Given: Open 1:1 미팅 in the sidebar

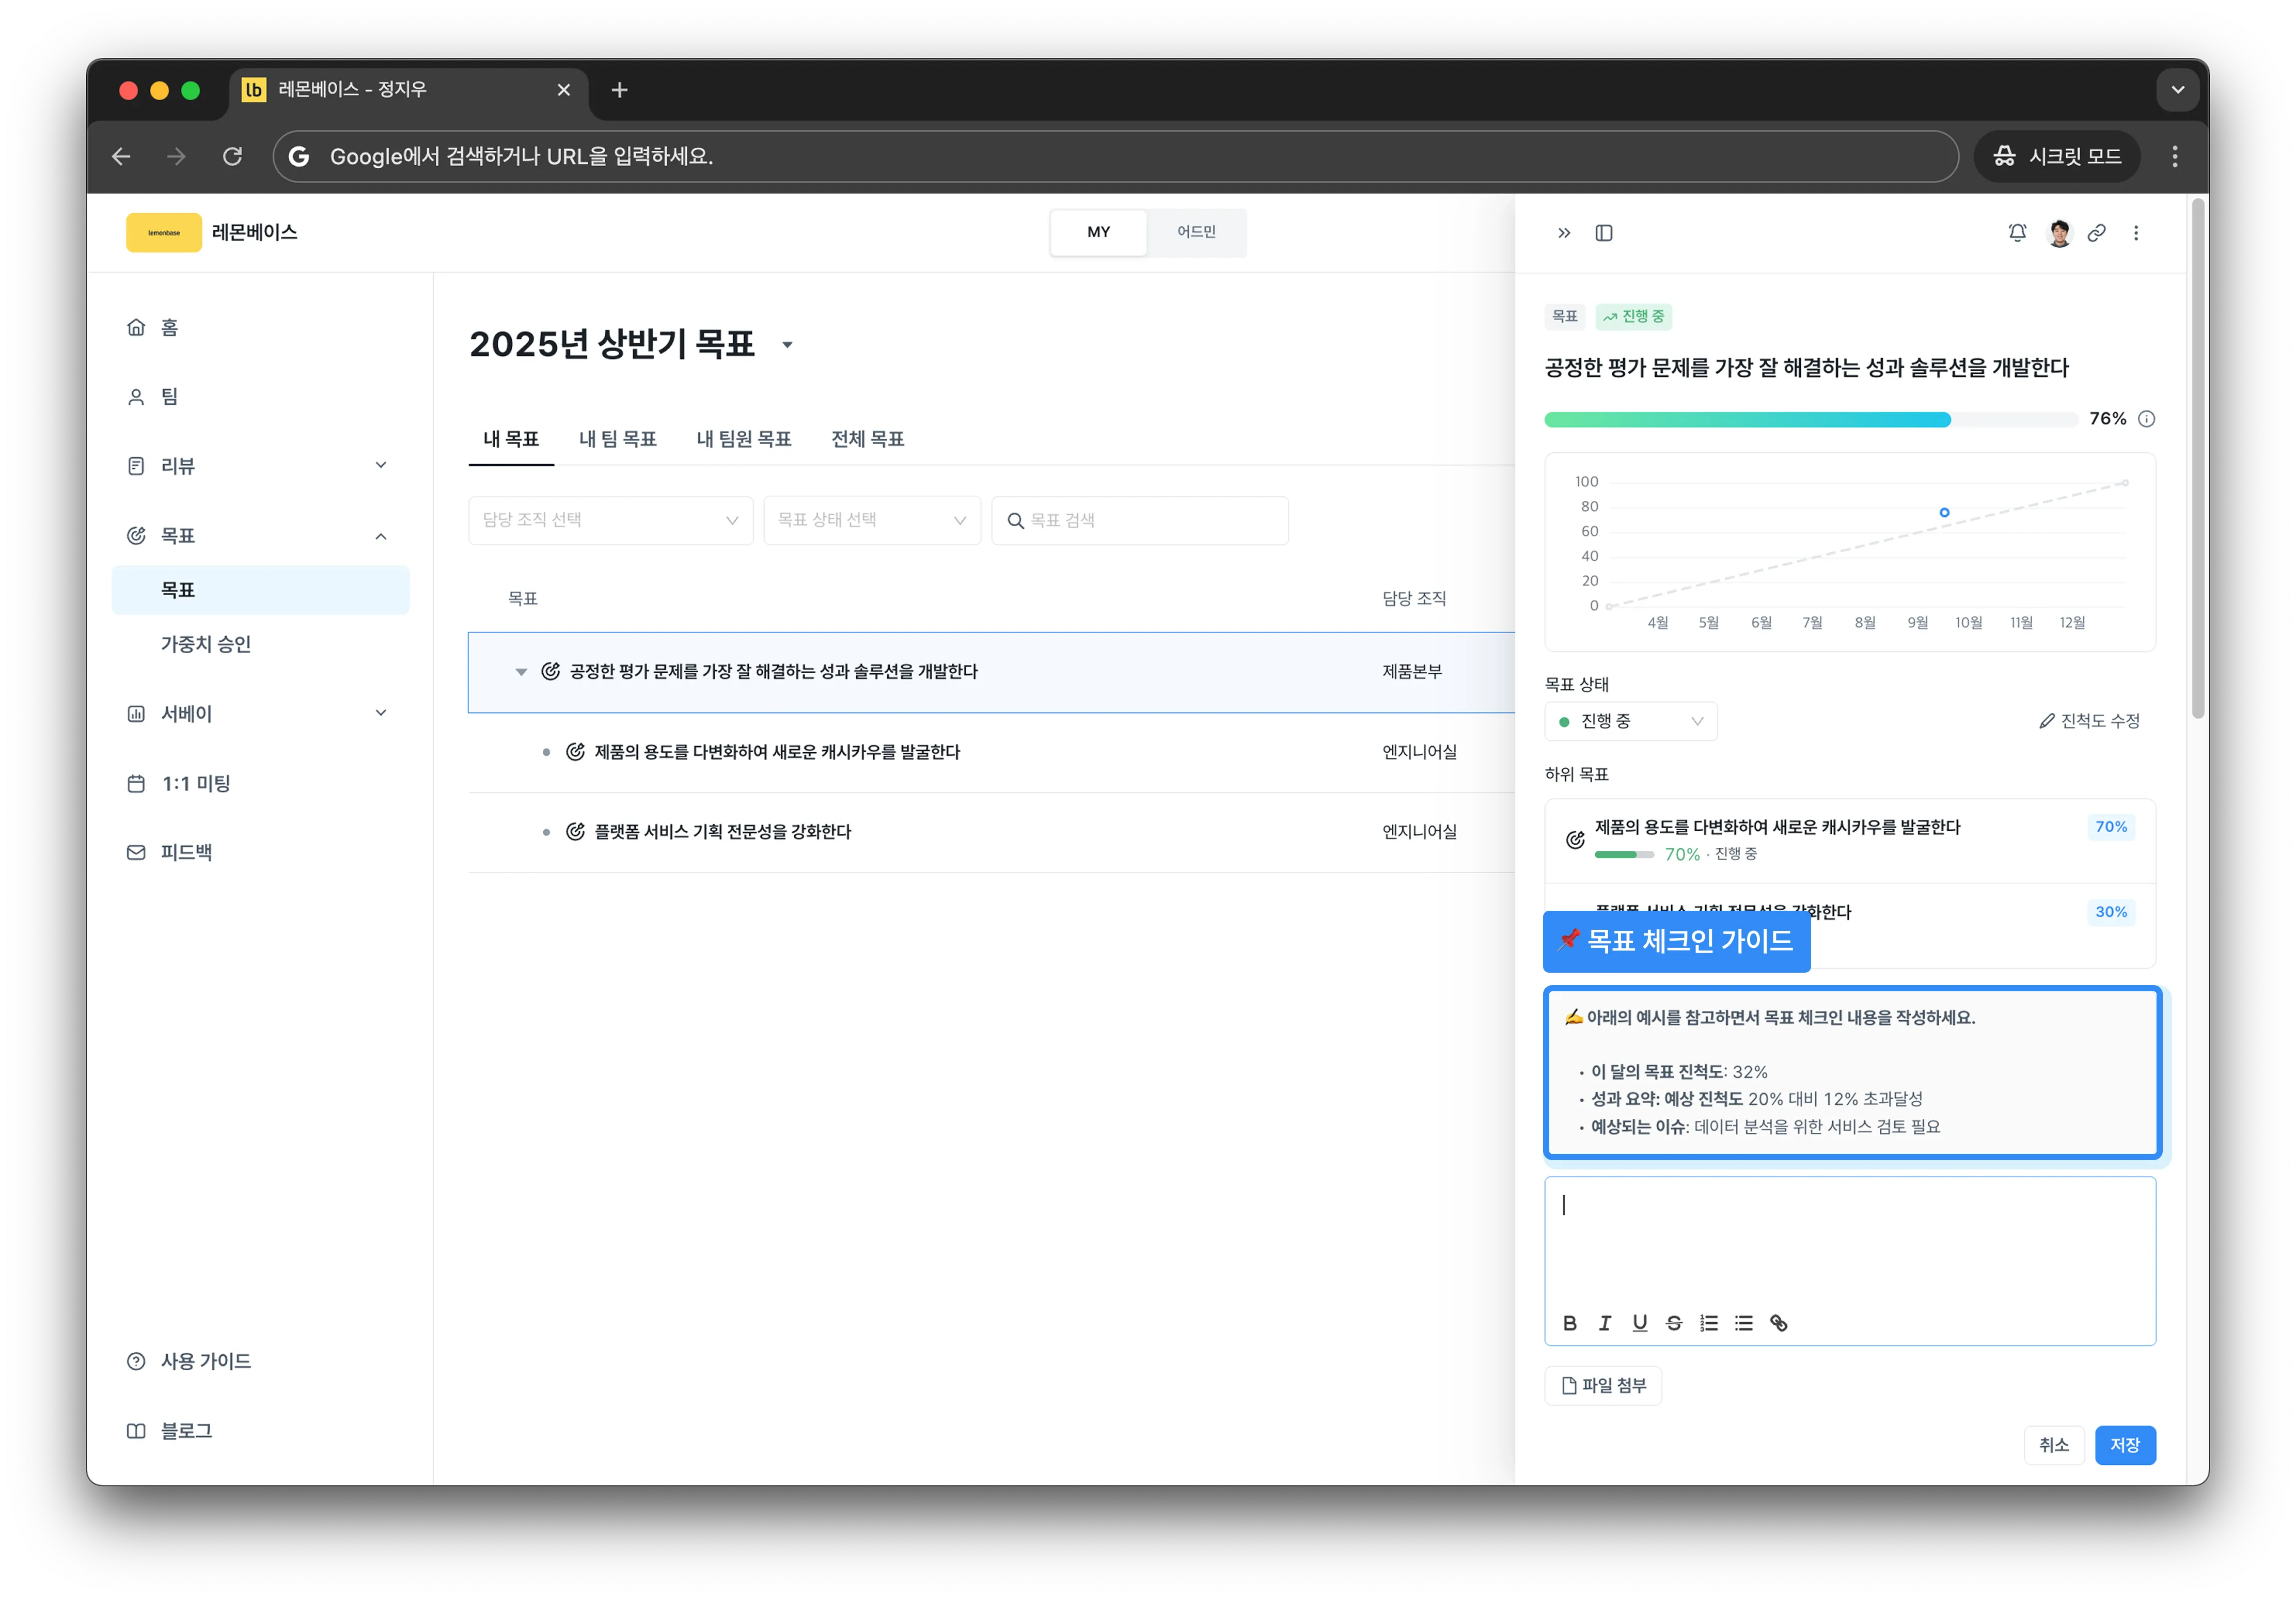Looking at the screenshot, I should (260, 784).
